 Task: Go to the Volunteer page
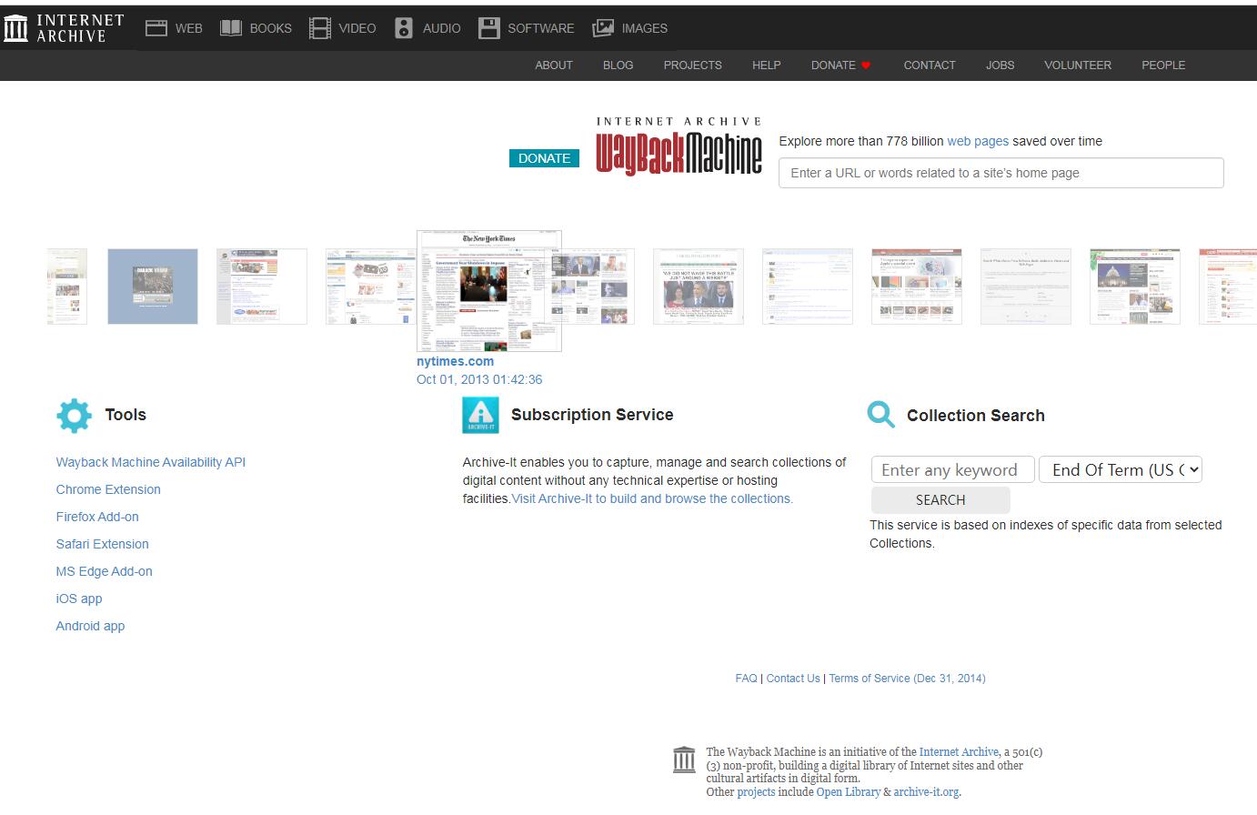pyautogui.click(x=1077, y=65)
